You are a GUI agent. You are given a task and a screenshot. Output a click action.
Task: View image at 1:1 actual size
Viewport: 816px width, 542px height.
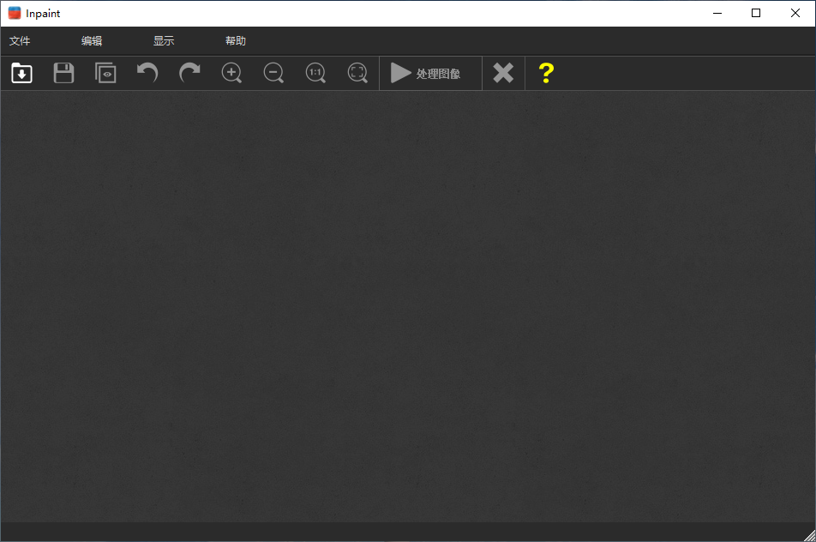(315, 73)
